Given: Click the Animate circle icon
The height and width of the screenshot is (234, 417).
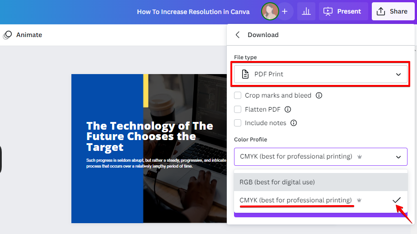Looking at the screenshot, I should 7,35.
